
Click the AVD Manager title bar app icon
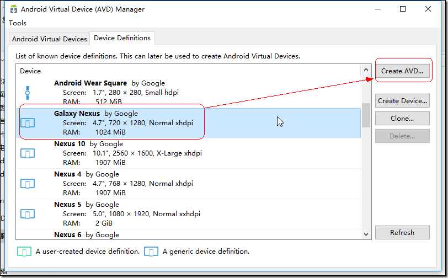(x=14, y=9)
